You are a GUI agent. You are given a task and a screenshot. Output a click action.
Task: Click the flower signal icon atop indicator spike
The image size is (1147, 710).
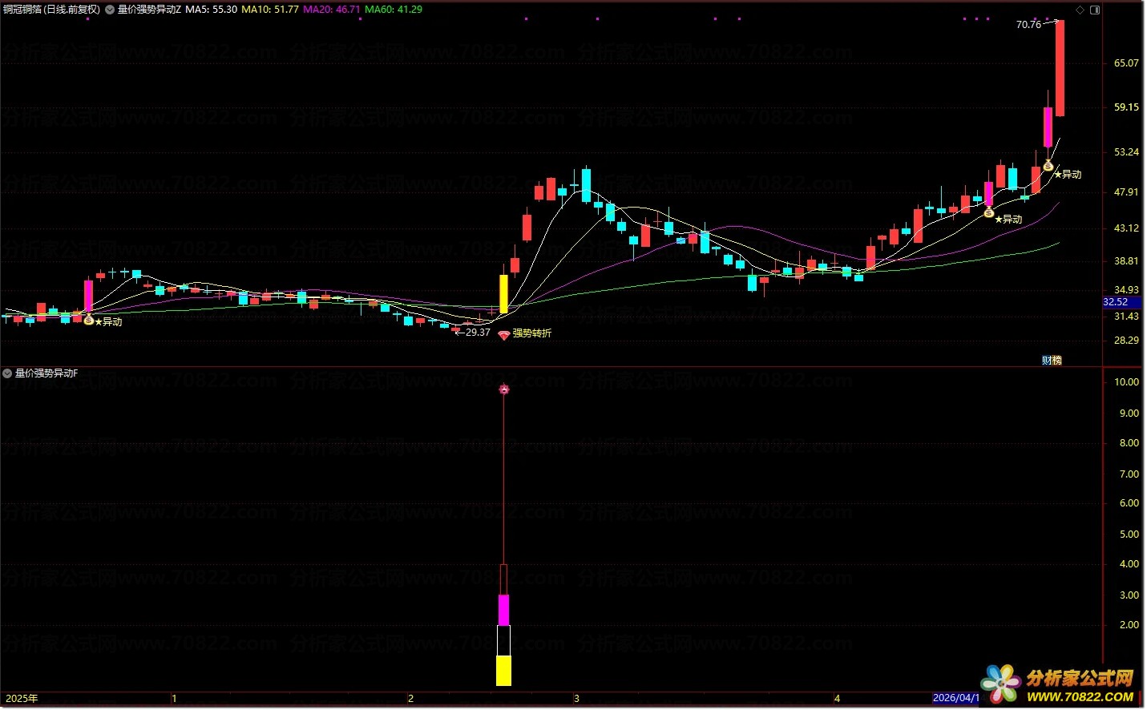(x=504, y=389)
